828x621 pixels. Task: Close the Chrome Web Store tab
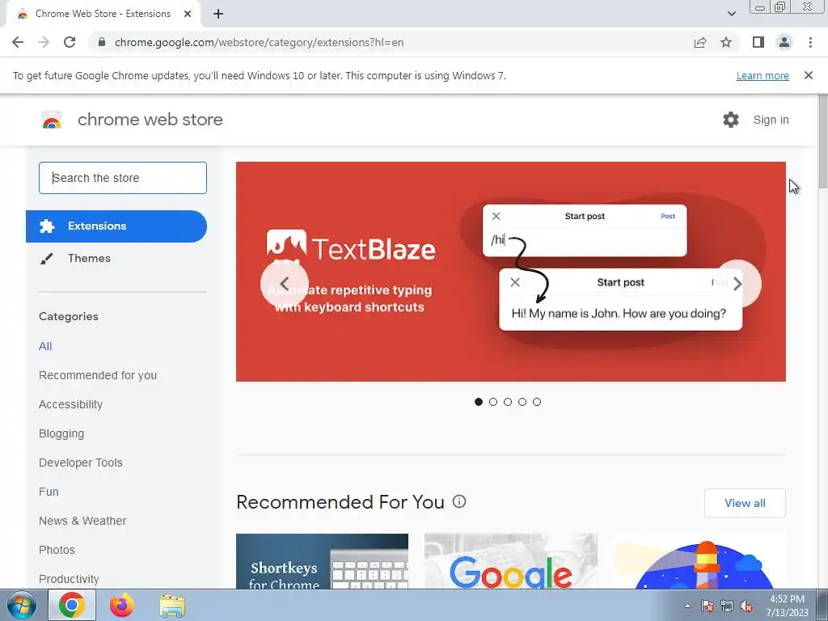click(x=188, y=14)
